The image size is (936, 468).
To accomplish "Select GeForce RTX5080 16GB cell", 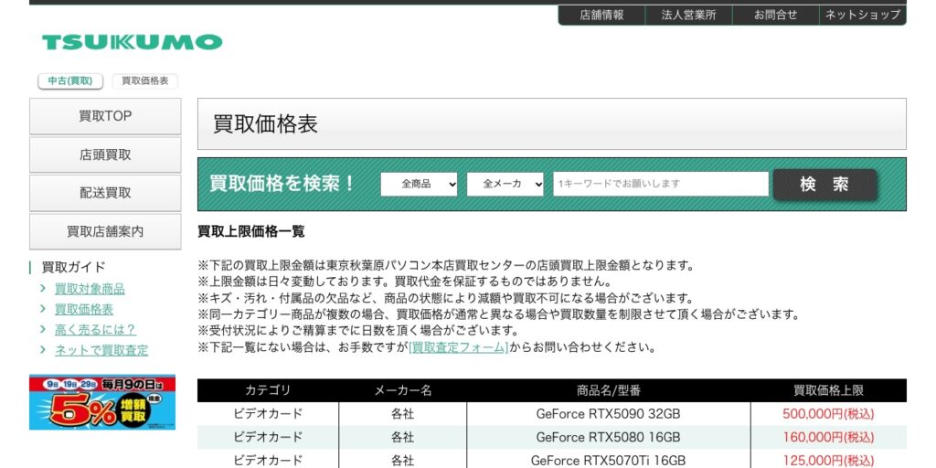I will (x=608, y=437).
